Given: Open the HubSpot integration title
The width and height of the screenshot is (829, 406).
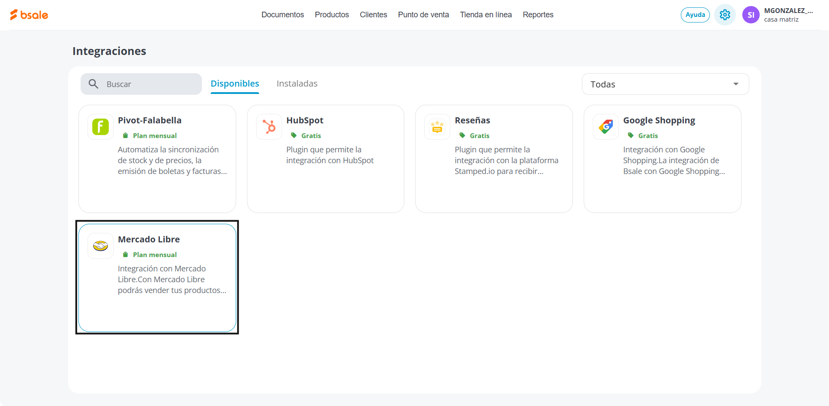Looking at the screenshot, I should pos(305,120).
